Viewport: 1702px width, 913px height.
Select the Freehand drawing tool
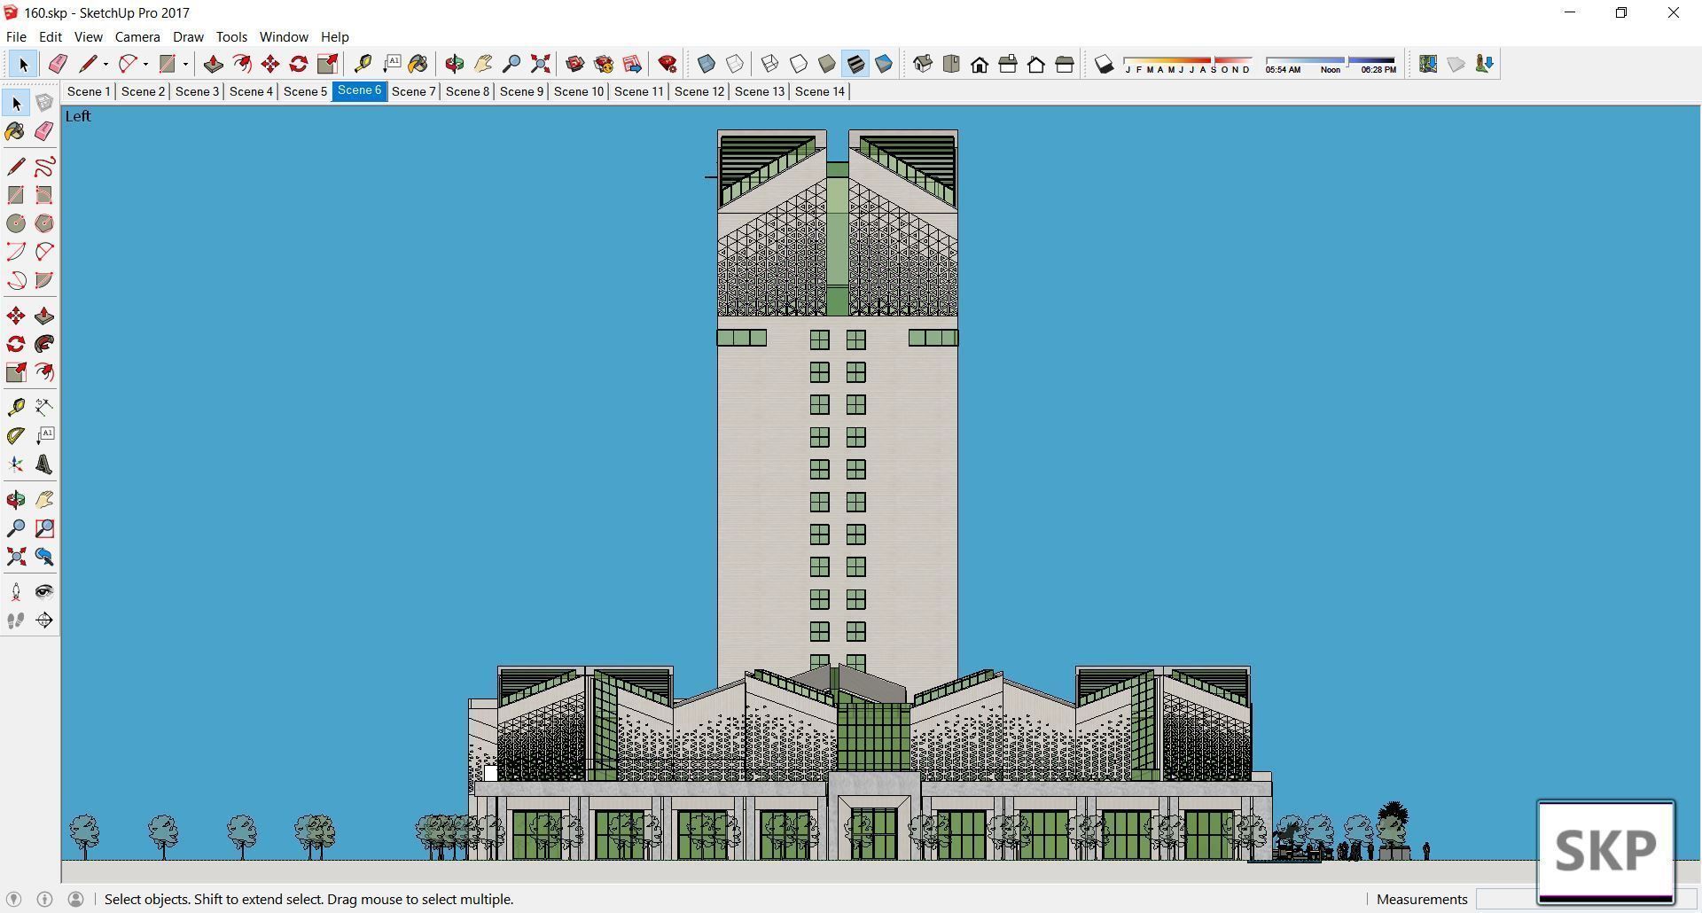(44, 167)
